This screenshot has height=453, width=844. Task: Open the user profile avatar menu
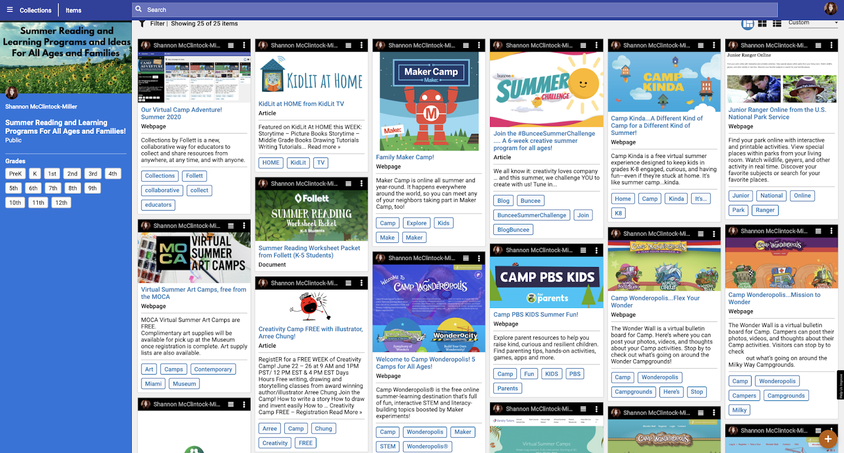click(830, 8)
